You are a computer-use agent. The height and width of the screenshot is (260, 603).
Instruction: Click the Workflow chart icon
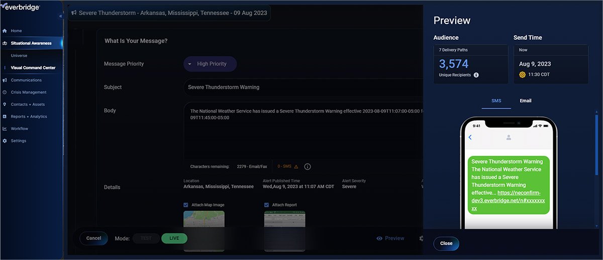[5, 128]
